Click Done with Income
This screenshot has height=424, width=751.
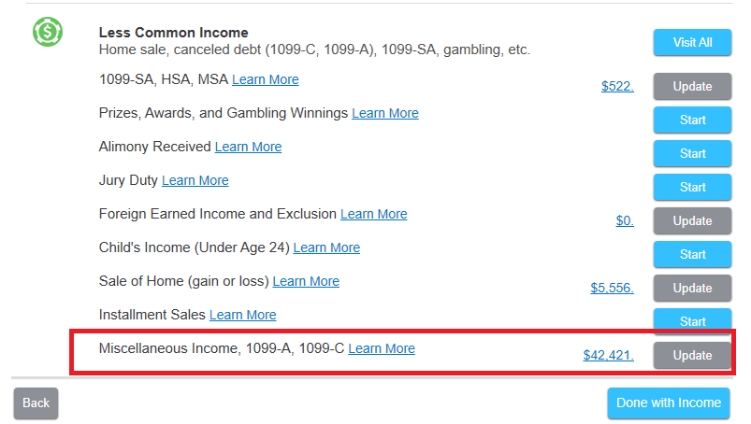point(669,403)
